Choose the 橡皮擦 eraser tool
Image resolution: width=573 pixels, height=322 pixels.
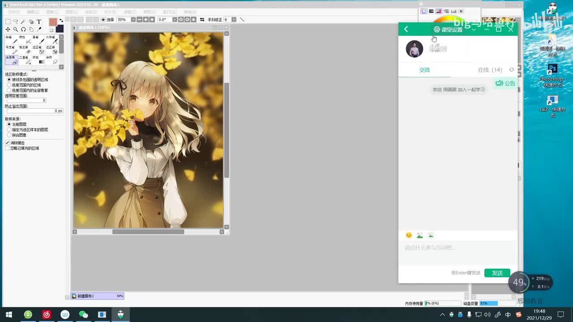point(25,50)
